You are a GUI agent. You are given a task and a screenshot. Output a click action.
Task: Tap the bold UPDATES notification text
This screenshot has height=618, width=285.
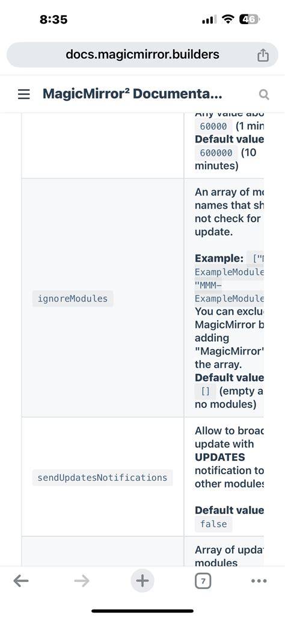click(219, 457)
